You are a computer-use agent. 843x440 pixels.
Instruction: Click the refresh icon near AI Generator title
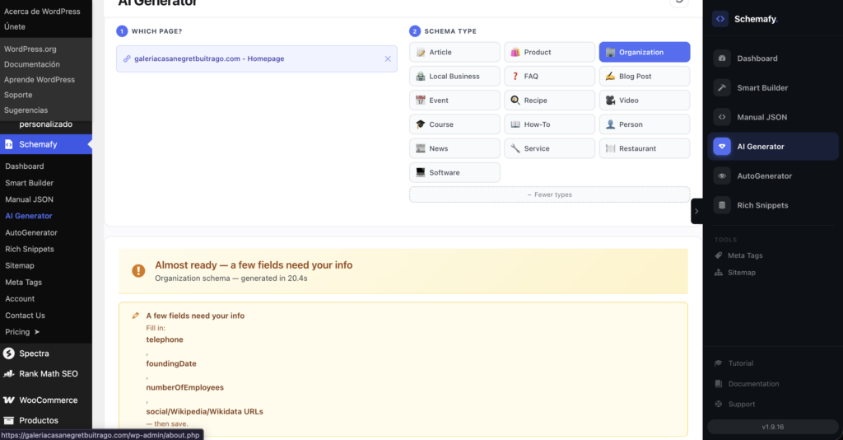pos(679,2)
